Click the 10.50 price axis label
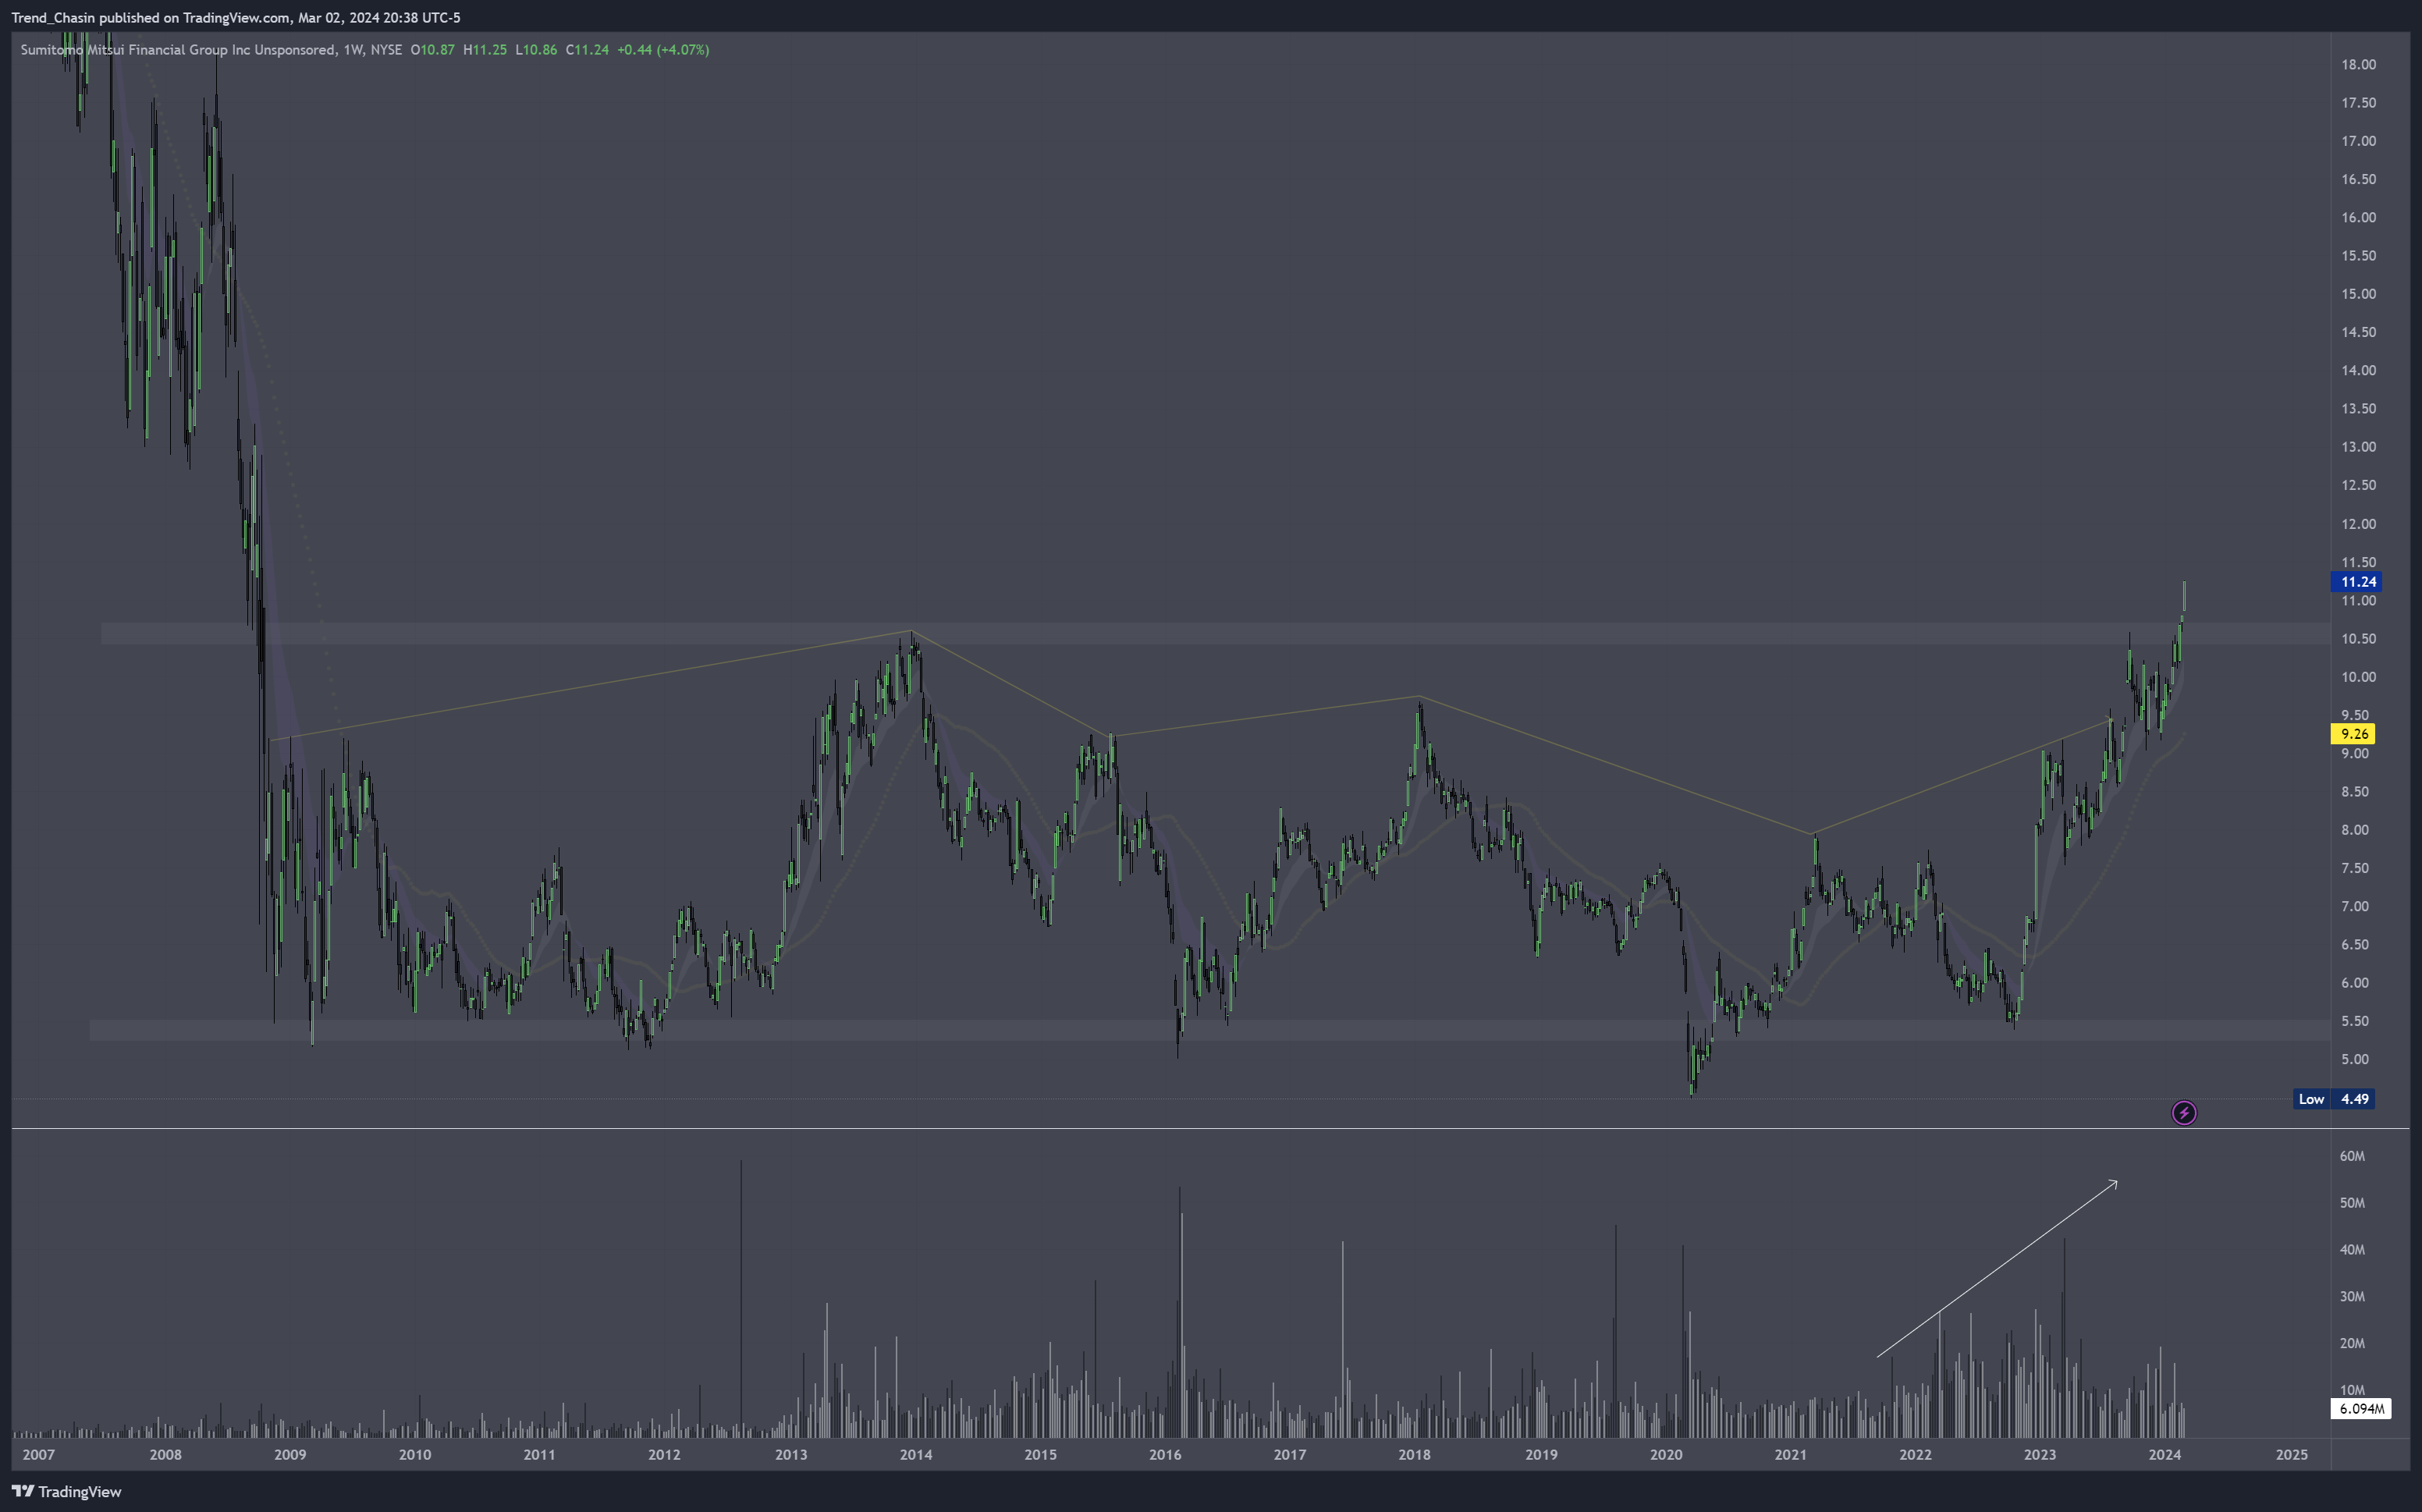This screenshot has width=2422, height=1512. point(2358,639)
